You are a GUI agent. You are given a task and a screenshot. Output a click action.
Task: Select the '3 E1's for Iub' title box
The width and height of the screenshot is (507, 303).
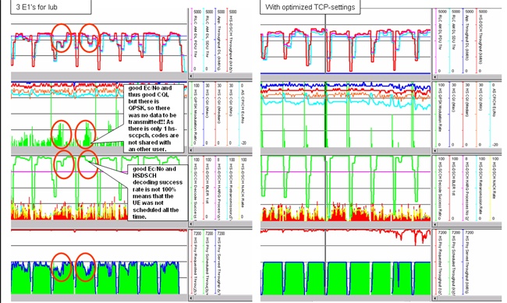tap(51, 7)
